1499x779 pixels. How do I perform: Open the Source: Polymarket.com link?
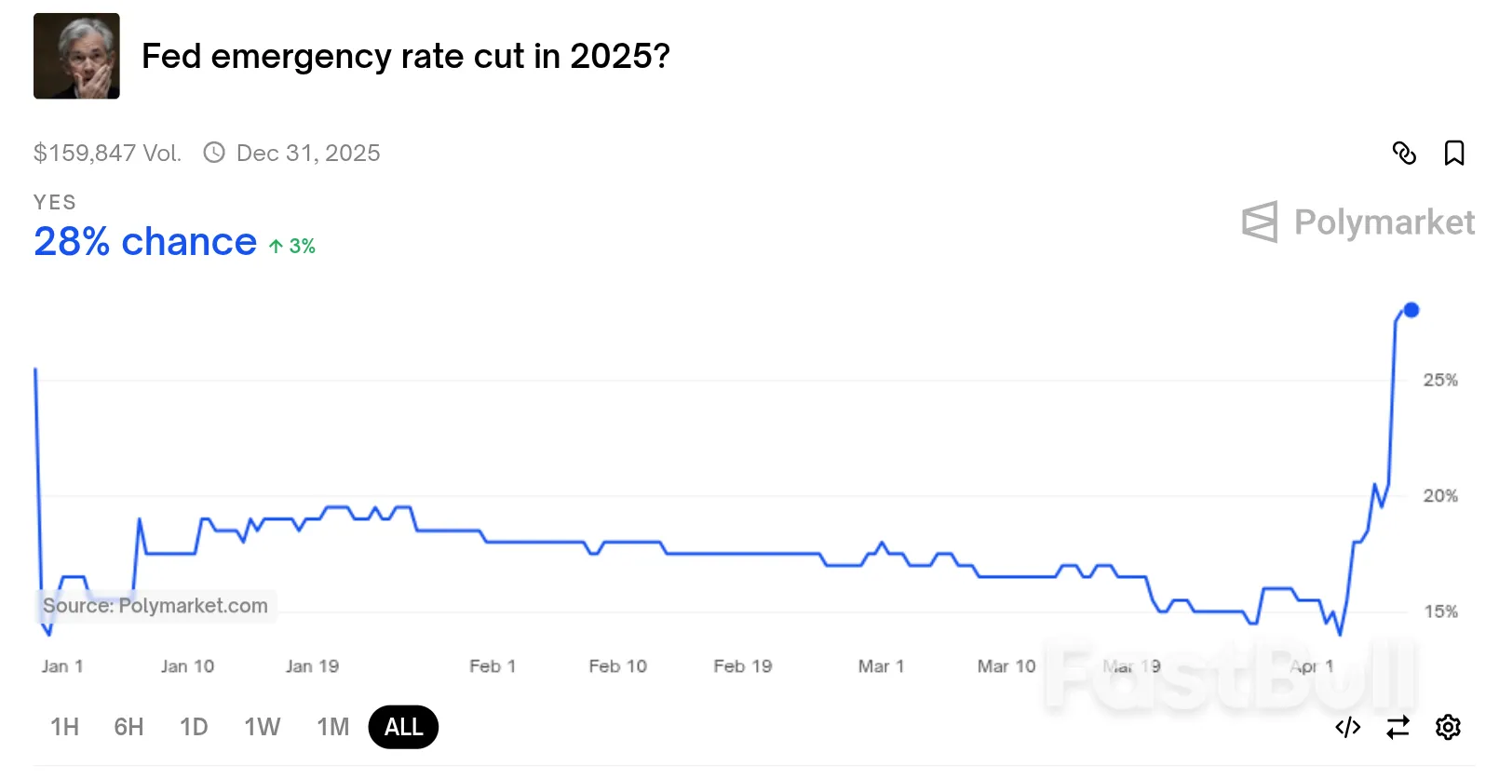tap(155, 606)
